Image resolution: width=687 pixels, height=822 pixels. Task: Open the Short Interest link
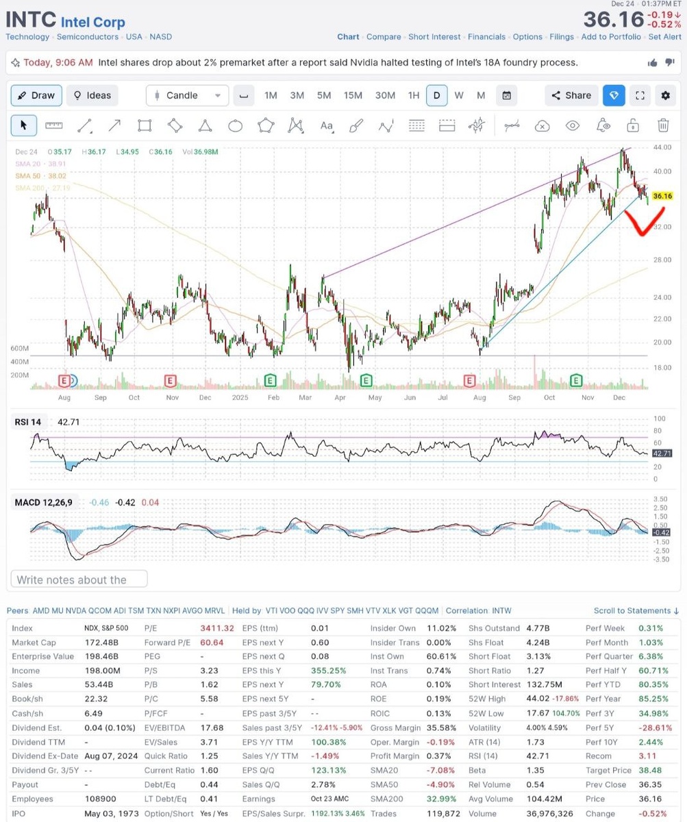pos(434,37)
